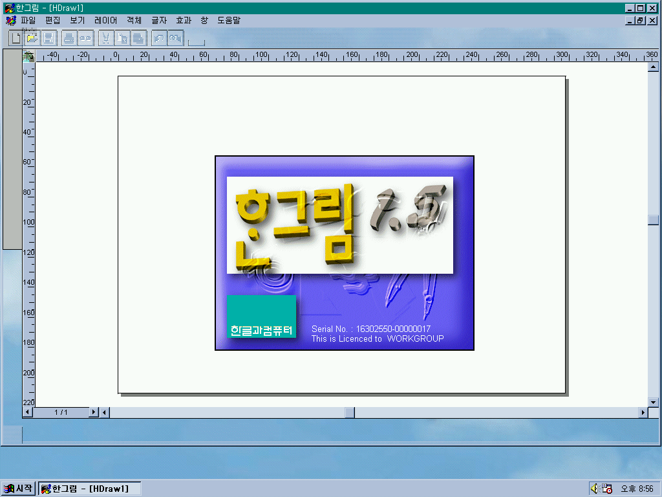The width and height of the screenshot is (662, 497).
Task: Click the 오후 8:56 clock
Action: (x=637, y=489)
